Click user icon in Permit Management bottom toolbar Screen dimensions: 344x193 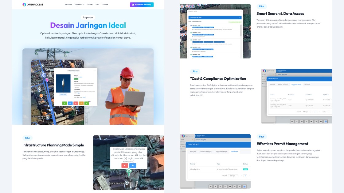216,187
